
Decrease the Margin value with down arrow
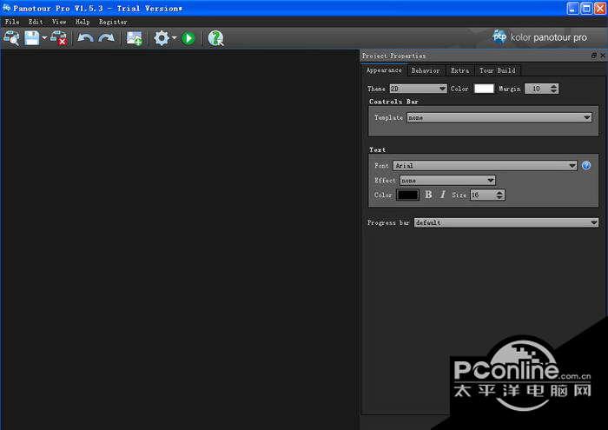pyautogui.click(x=554, y=91)
